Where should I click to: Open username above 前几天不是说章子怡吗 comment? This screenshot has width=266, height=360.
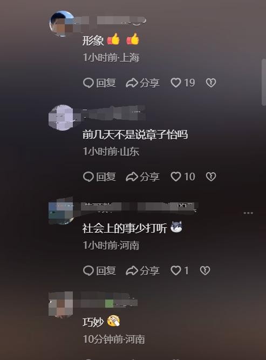pyautogui.click(x=114, y=113)
